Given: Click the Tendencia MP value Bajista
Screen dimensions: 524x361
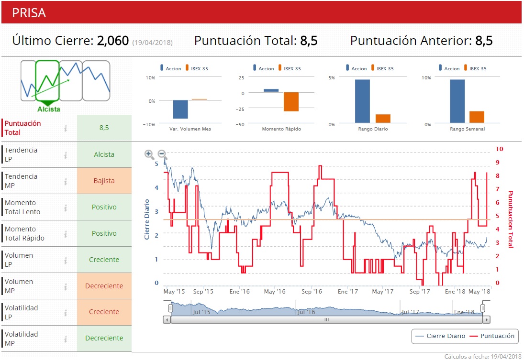Looking at the screenshot, I should 104,181.
